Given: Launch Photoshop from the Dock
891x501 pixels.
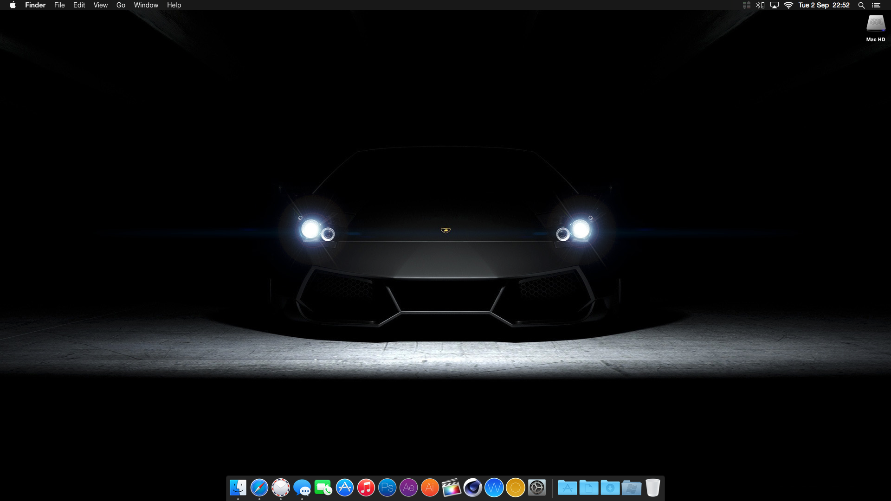Looking at the screenshot, I should 387,488.
